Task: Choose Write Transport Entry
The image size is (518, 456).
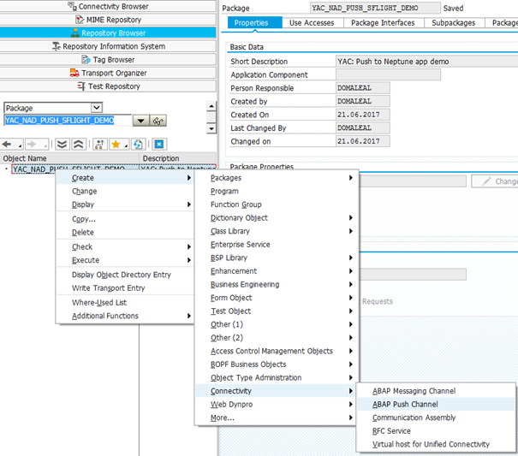Action: click(125, 288)
